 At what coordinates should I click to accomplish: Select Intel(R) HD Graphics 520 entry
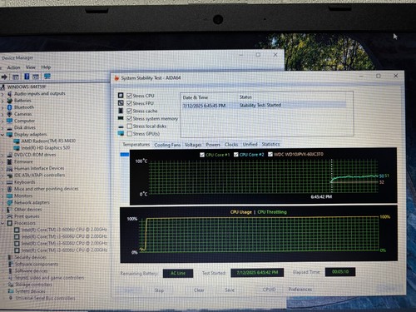(46, 148)
